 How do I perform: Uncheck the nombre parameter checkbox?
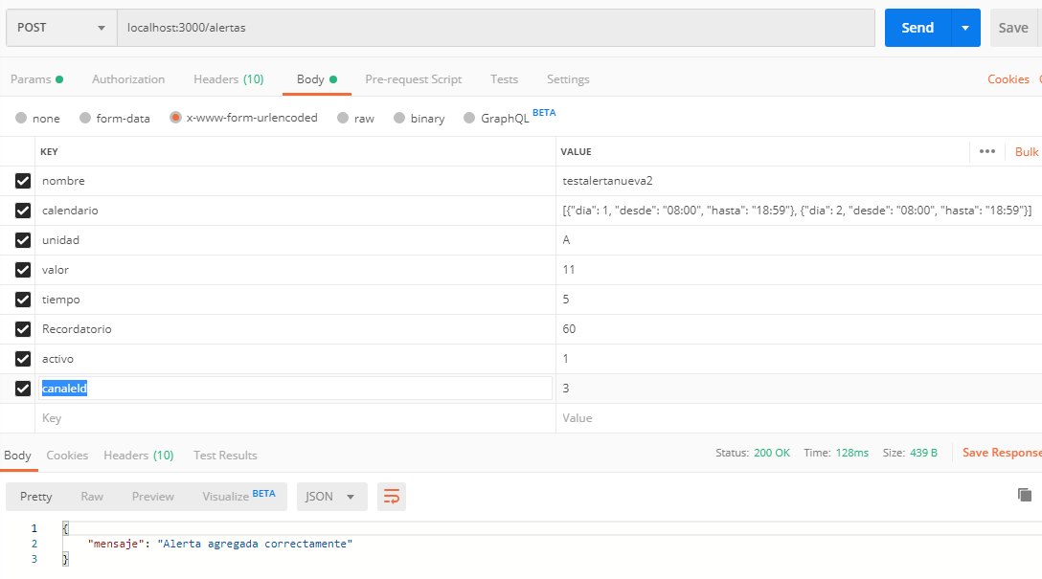(x=23, y=181)
